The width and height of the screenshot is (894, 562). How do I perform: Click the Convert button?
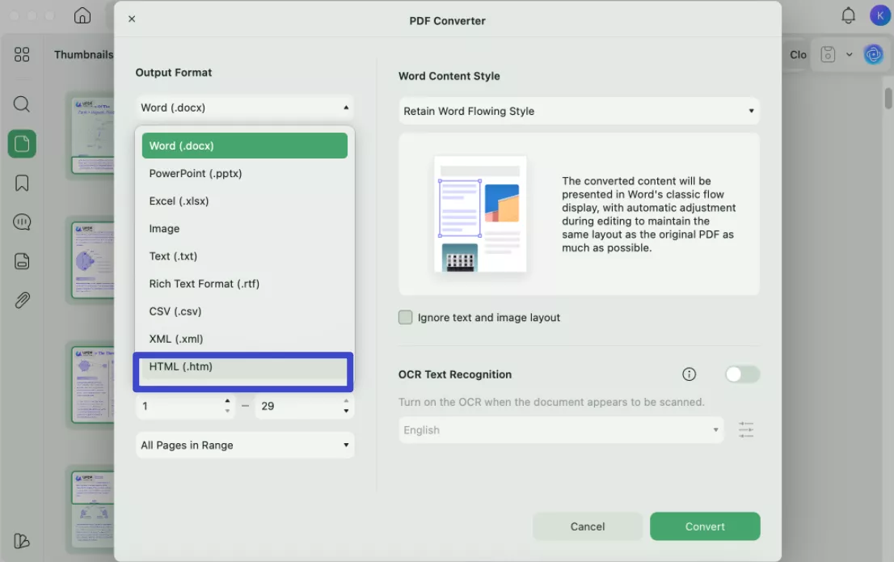tap(705, 526)
